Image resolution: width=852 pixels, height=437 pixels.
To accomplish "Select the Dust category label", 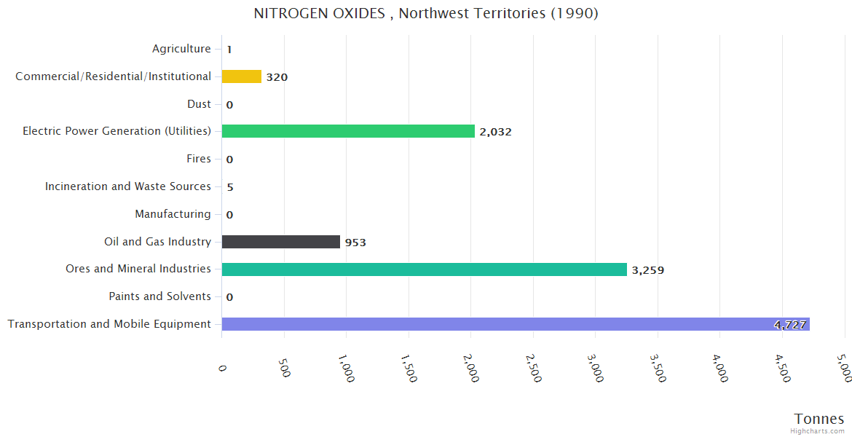I will [x=199, y=104].
